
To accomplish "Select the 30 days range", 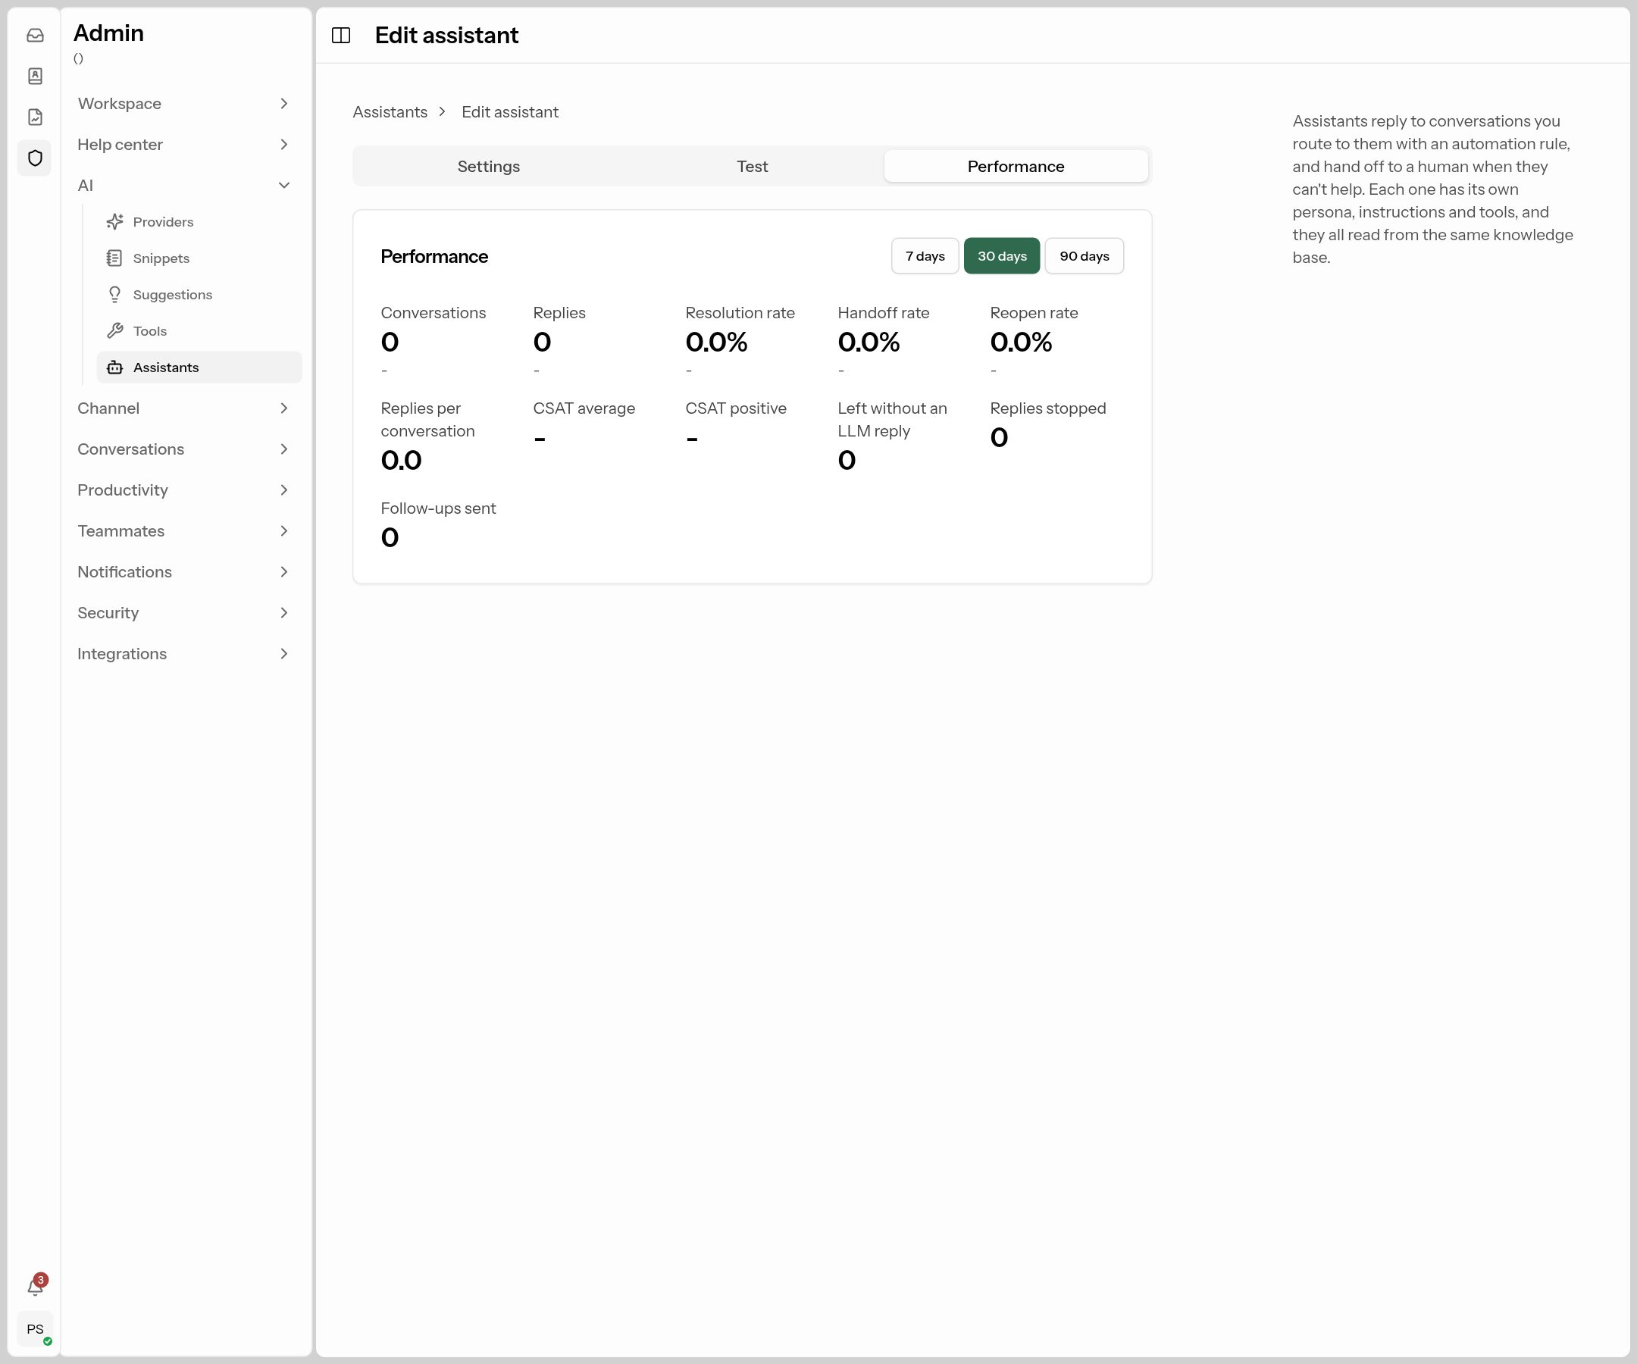I will pyautogui.click(x=1002, y=255).
